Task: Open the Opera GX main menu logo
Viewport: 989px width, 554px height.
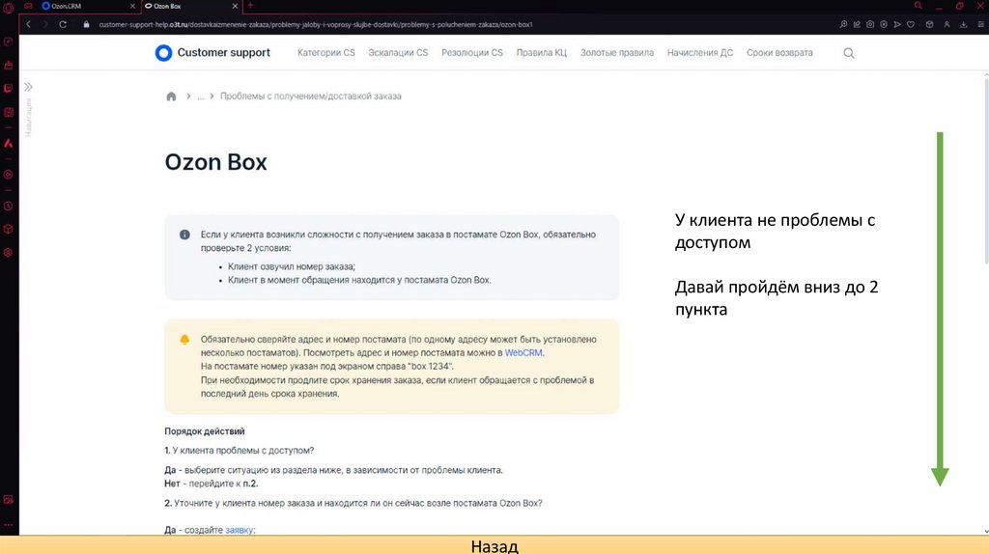Action: click(8, 7)
